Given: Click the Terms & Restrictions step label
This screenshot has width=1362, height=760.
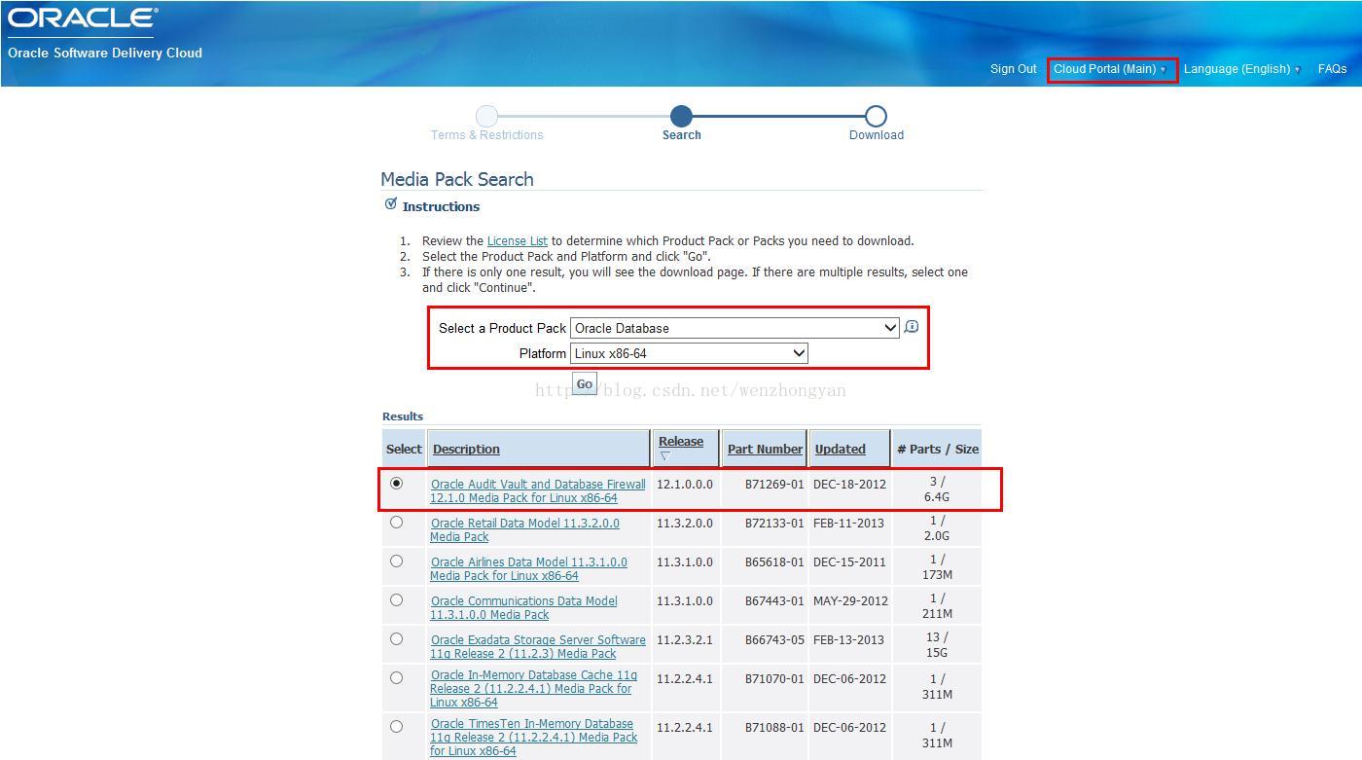Looking at the screenshot, I should (487, 135).
